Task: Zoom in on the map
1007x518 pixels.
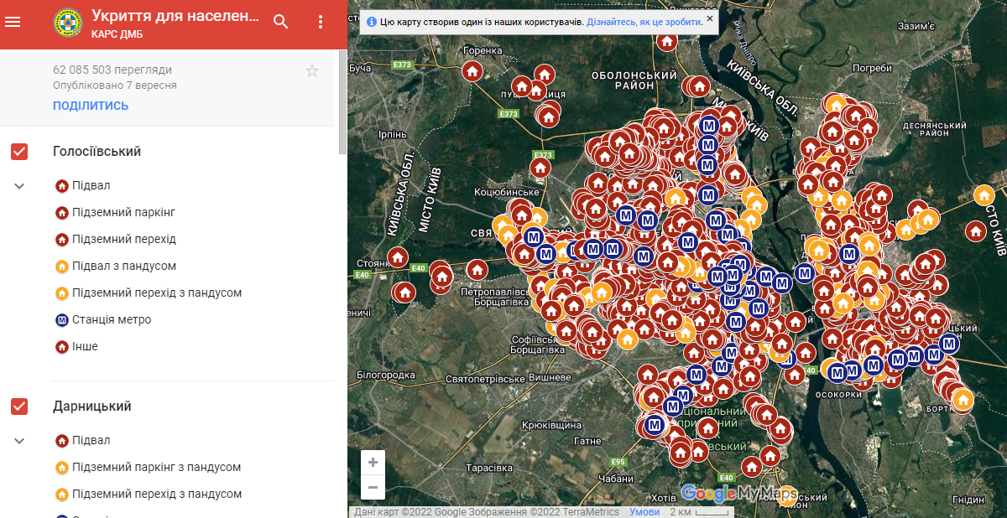Action: pyautogui.click(x=373, y=463)
